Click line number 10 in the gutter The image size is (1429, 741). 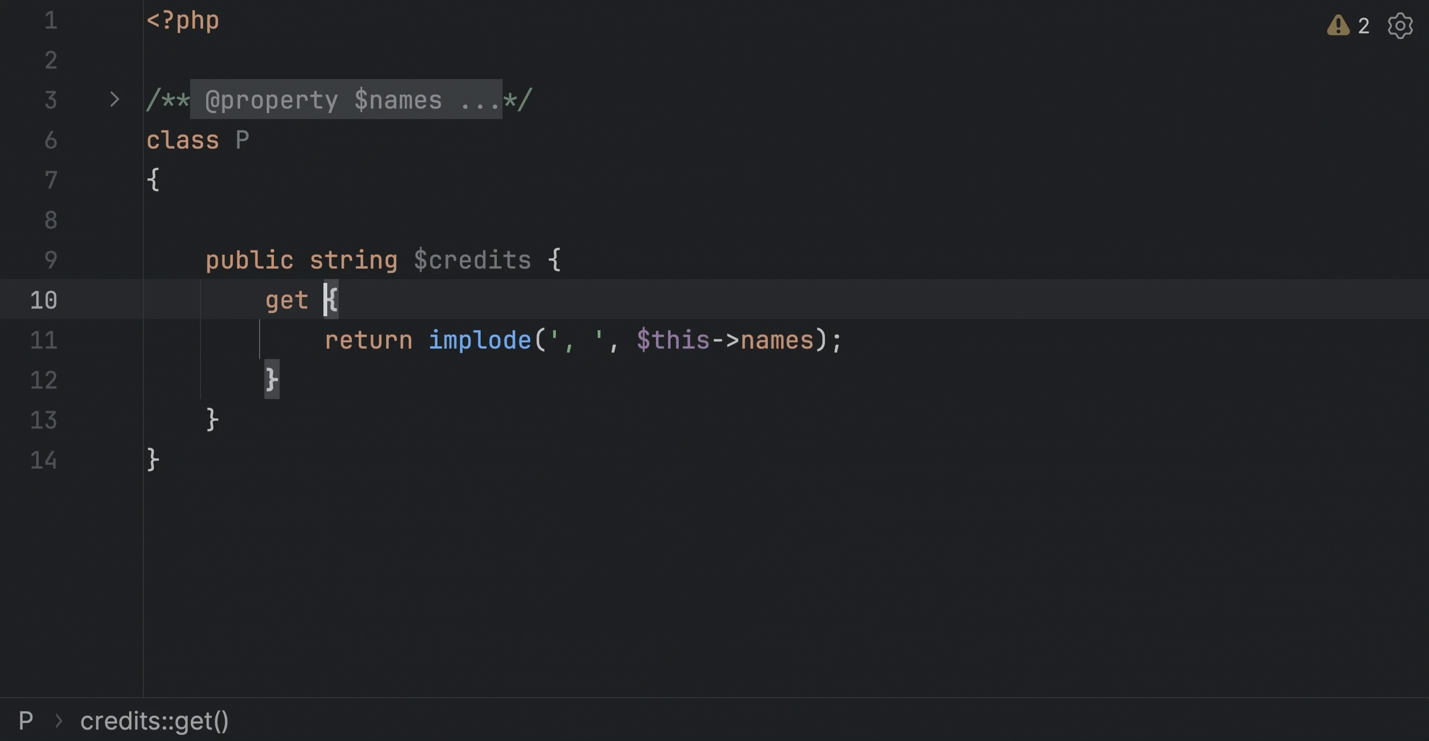tap(43, 300)
